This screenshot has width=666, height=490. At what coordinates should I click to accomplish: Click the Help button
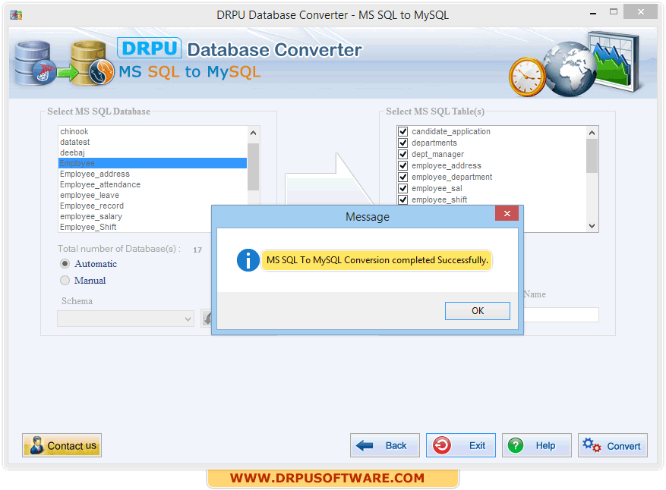536,445
